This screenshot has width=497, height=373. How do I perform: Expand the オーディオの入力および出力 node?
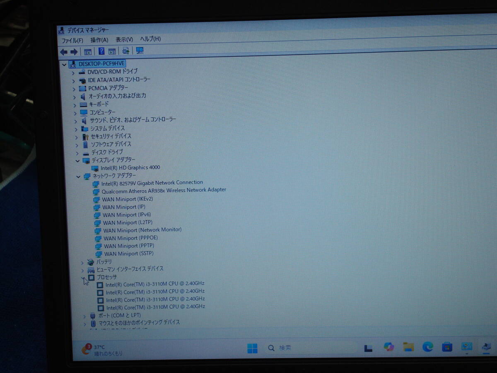pos(75,97)
